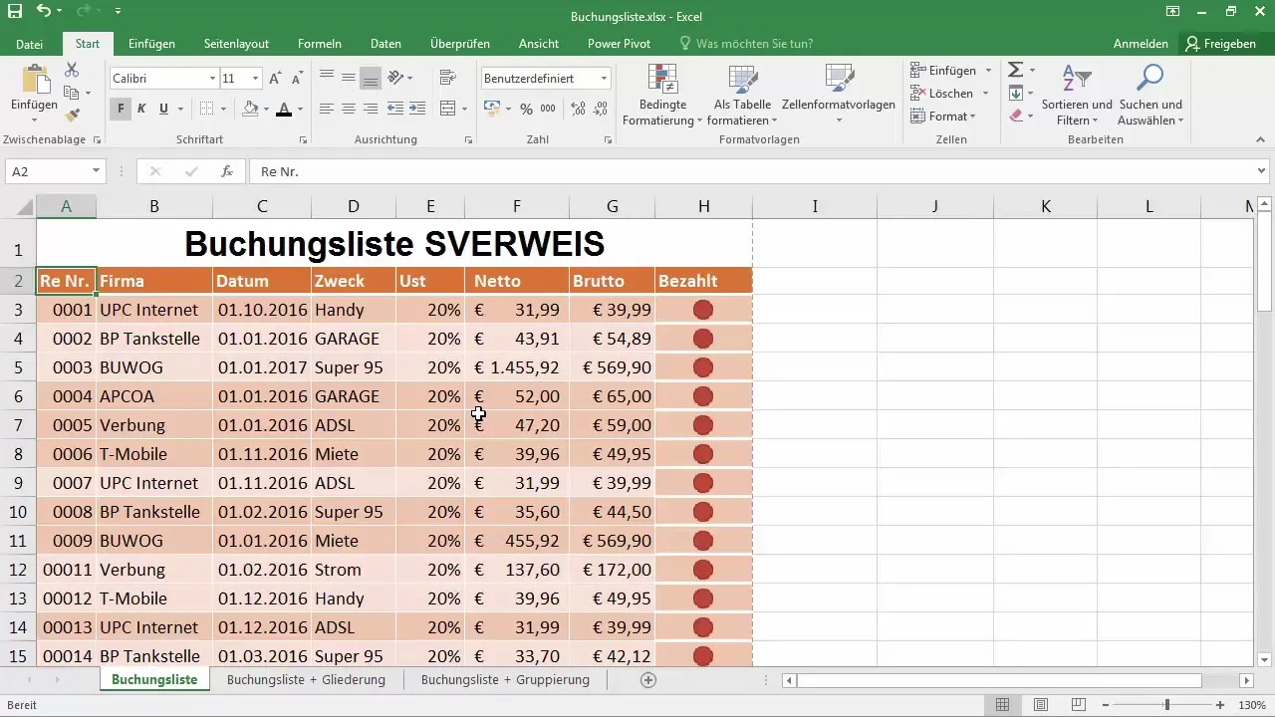Align cell content to top
The height and width of the screenshot is (717, 1275).
click(x=327, y=78)
